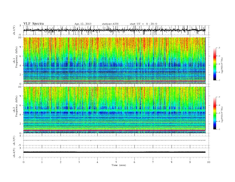Click the "VLF Spectra" plot title
235x182 pixels.
(34, 23)
